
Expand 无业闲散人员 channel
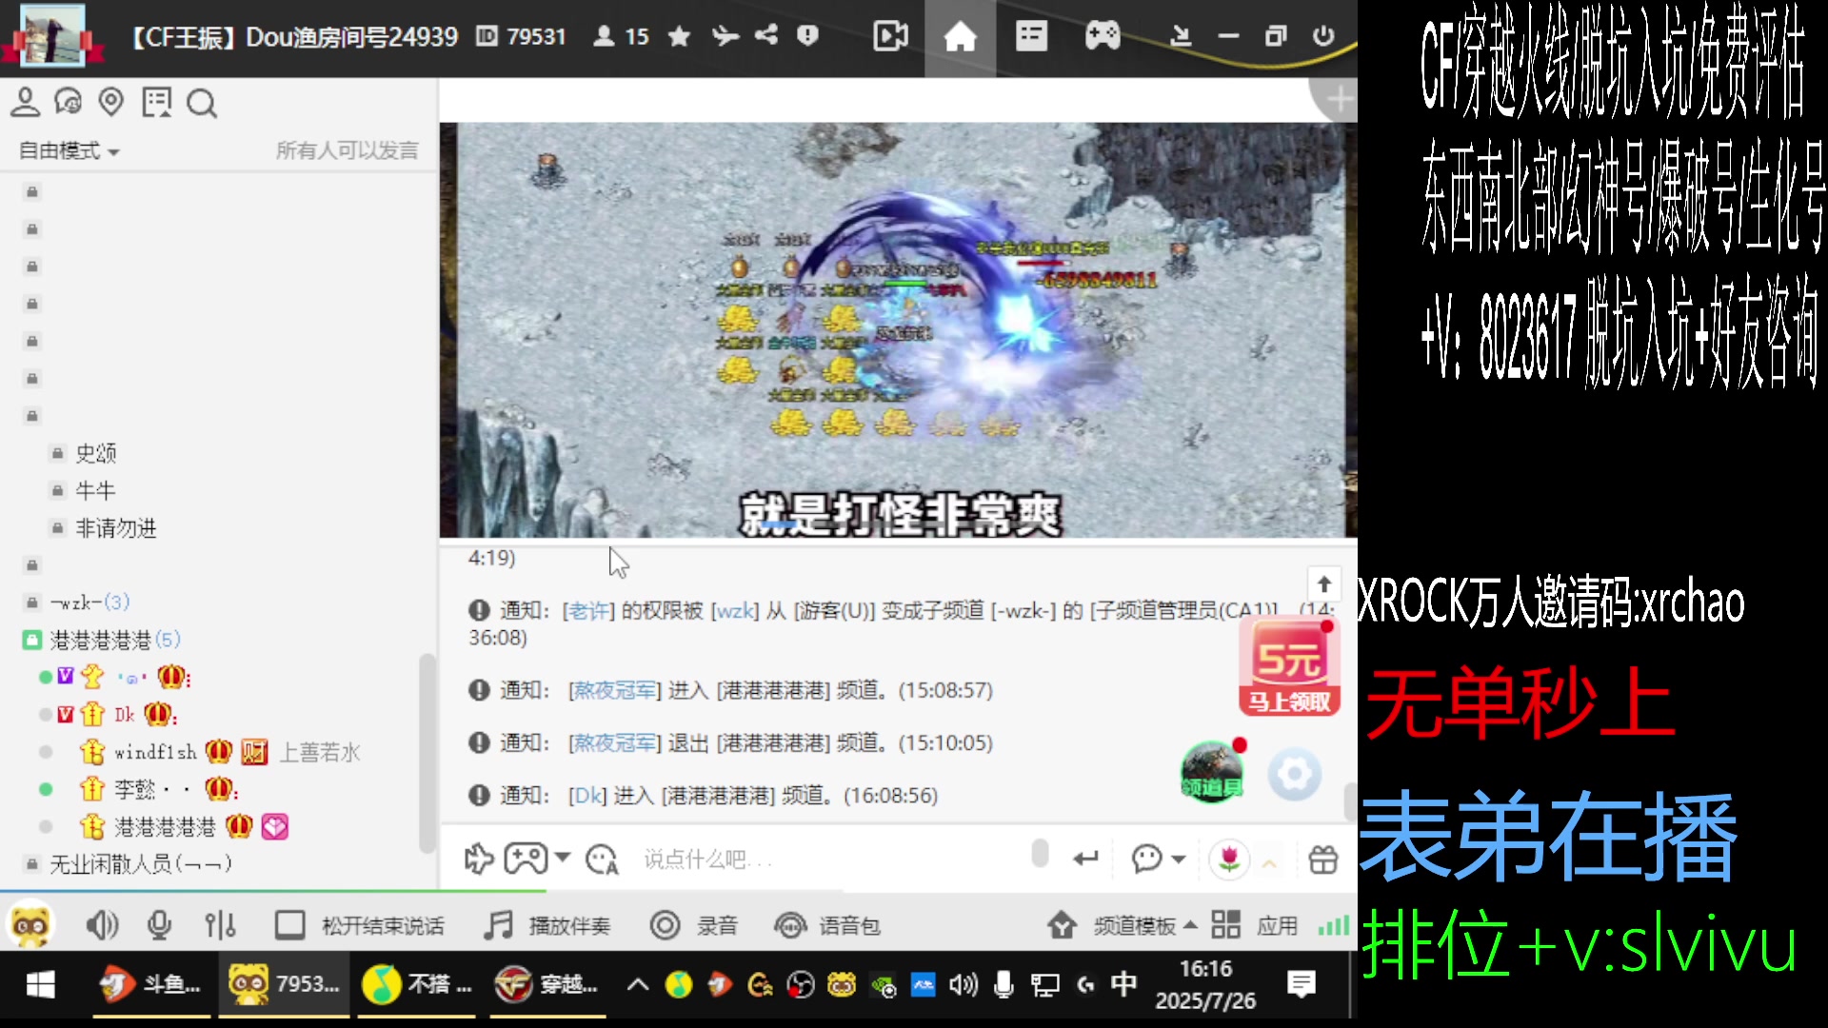pyautogui.click(x=141, y=864)
